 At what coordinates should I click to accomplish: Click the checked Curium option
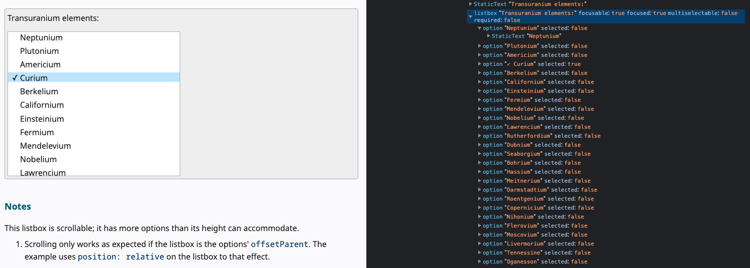(x=94, y=78)
